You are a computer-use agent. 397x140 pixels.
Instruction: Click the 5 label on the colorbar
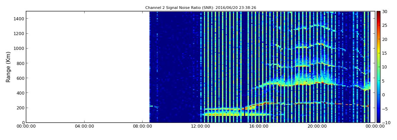coord(384,81)
